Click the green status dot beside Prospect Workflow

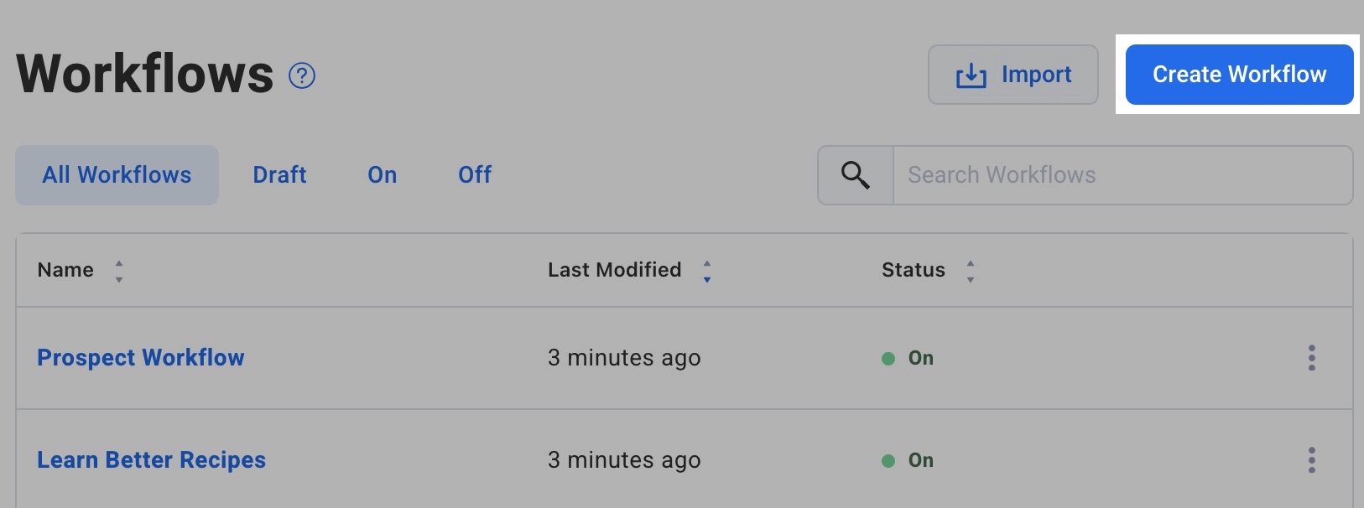tap(888, 358)
